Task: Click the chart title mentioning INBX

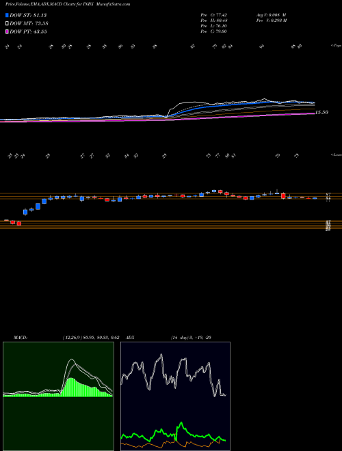Action: (68, 4)
